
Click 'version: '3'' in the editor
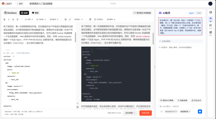[x=9, y=57]
